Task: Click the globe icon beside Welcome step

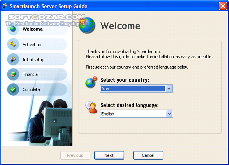Action: (13, 29)
